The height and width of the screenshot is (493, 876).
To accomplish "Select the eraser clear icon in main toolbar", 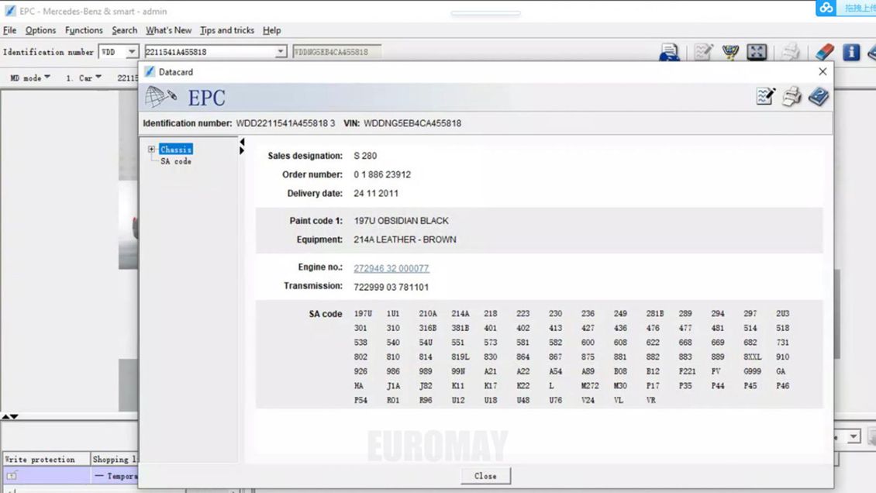I will point(825,52).
